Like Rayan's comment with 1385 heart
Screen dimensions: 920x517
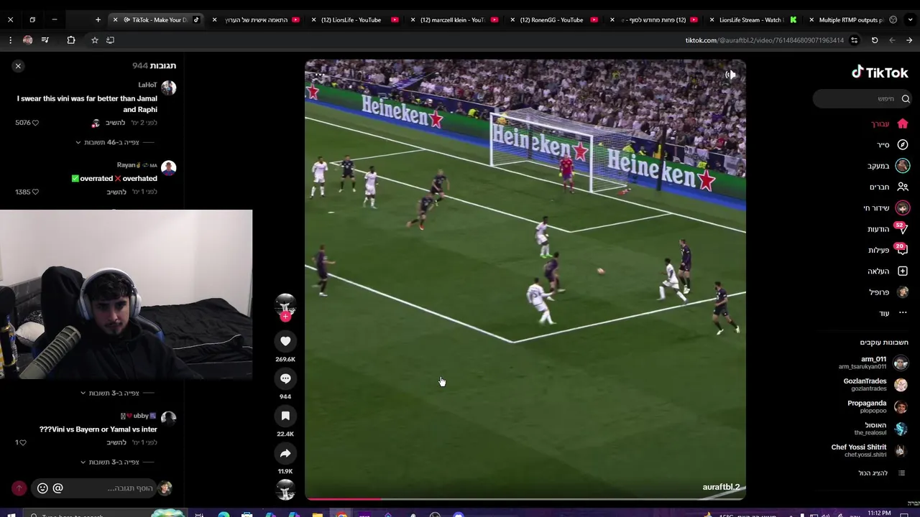[35, 192]
